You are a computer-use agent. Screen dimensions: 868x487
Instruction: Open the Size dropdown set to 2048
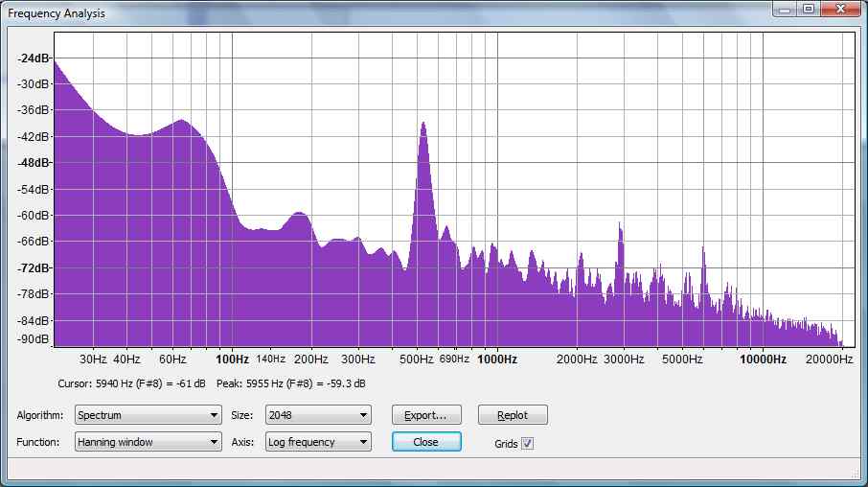318,415
